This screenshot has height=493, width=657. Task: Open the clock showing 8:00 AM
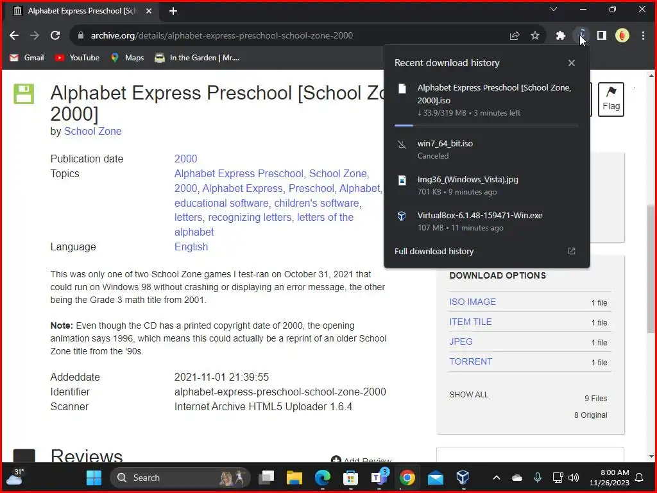(x=610, y=478)
